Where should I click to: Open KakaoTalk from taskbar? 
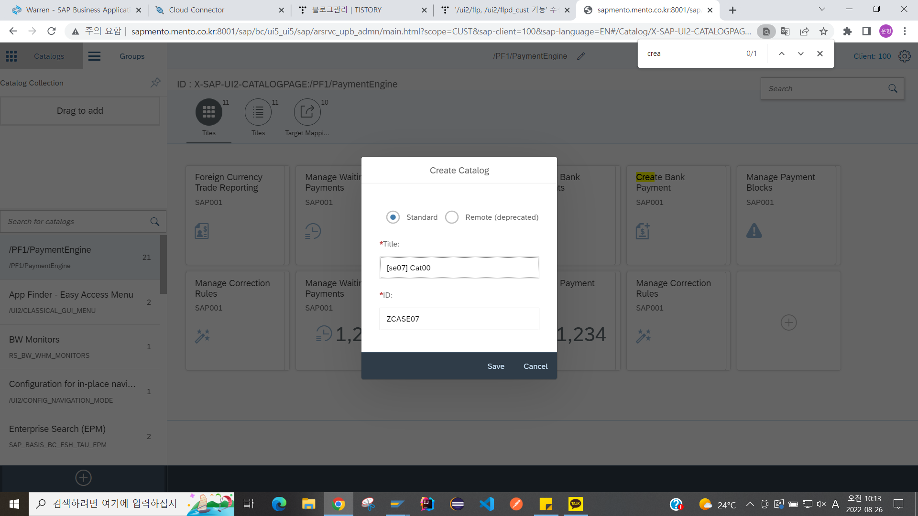point(576,504)
